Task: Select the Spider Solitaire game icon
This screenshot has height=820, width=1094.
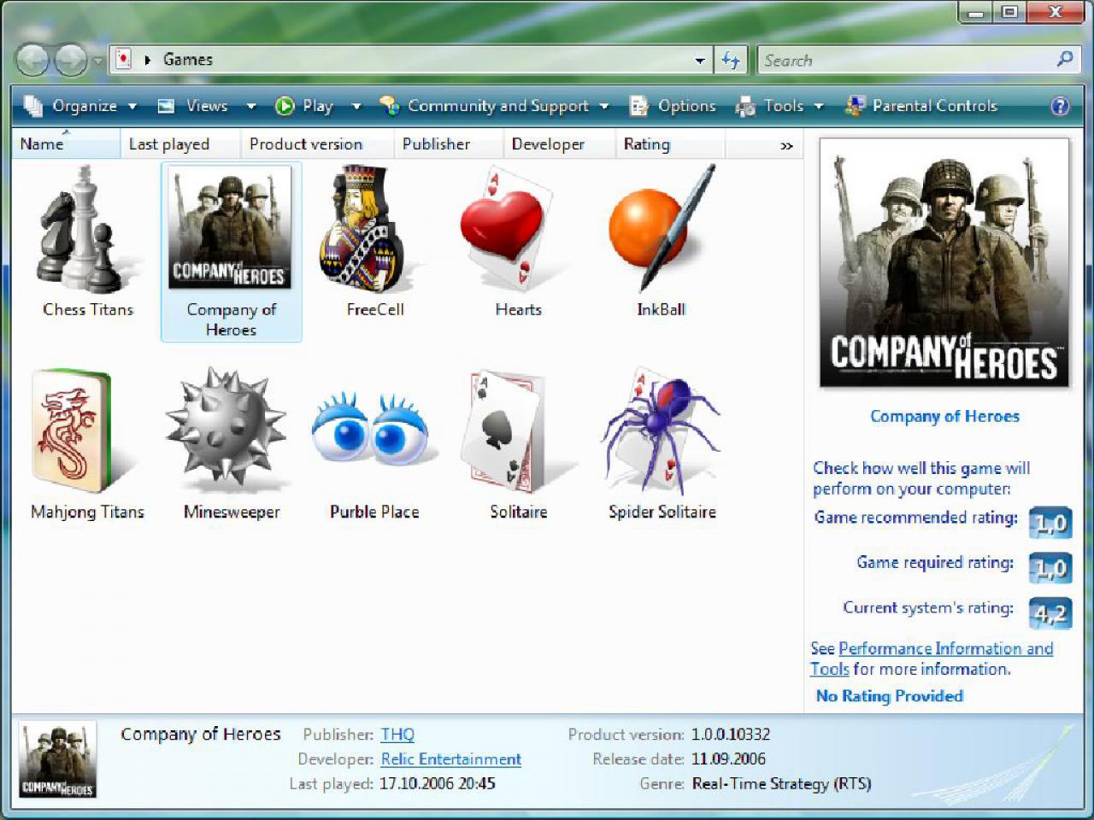Action: point(662,431)
